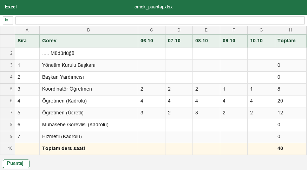Click the Excel app name in title bar
The height and width of the screenshot is (170, 307).
[11, 7]
